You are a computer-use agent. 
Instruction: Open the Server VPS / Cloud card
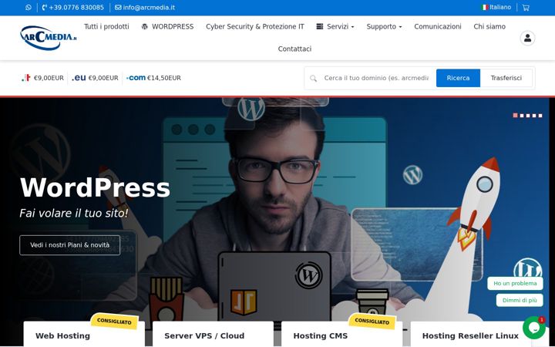[213, 334]
